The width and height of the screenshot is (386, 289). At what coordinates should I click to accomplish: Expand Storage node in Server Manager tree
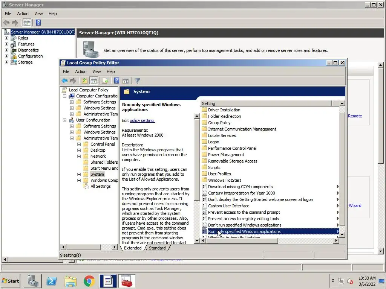point(7,62)
